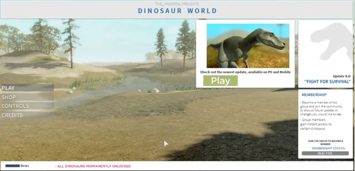Image resolution: width=355 pixels, height=171 pixels.
Task: Click the green Play button
Action: pyautogui.click(x=221, y=81)
